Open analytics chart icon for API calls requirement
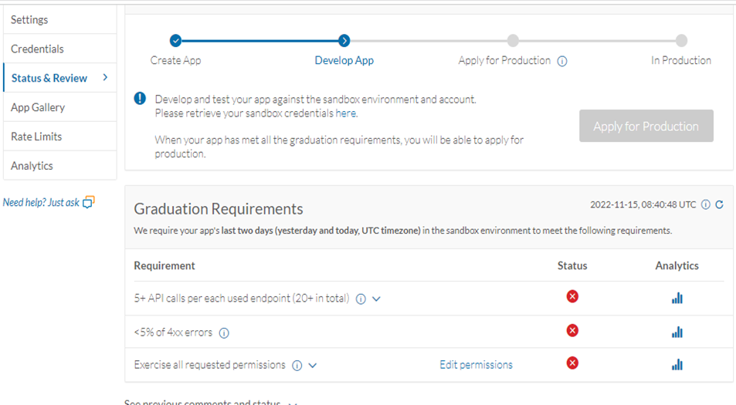Image resolution: width=736 pixels, height=405 pixels. (677, 299)
